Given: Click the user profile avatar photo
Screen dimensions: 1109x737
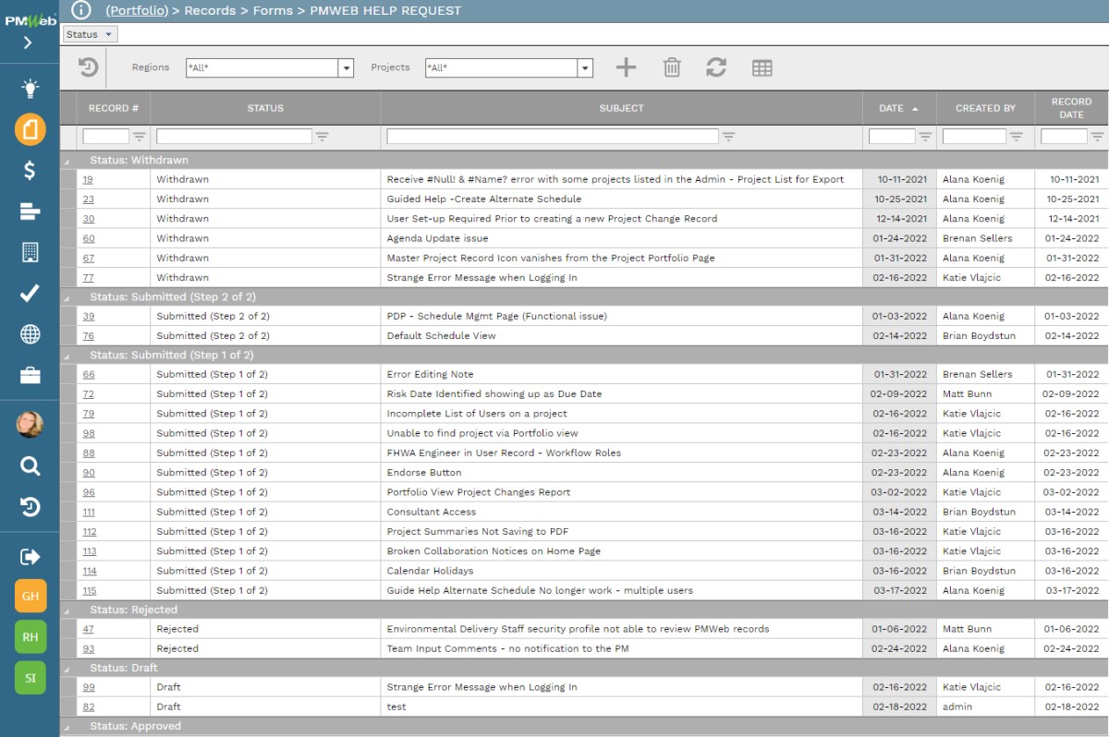Looking at the screenshot, I should (30, 425).
